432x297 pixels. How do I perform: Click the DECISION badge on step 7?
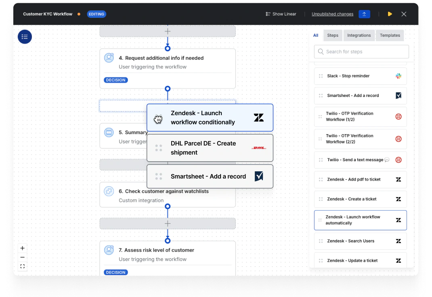116,272
